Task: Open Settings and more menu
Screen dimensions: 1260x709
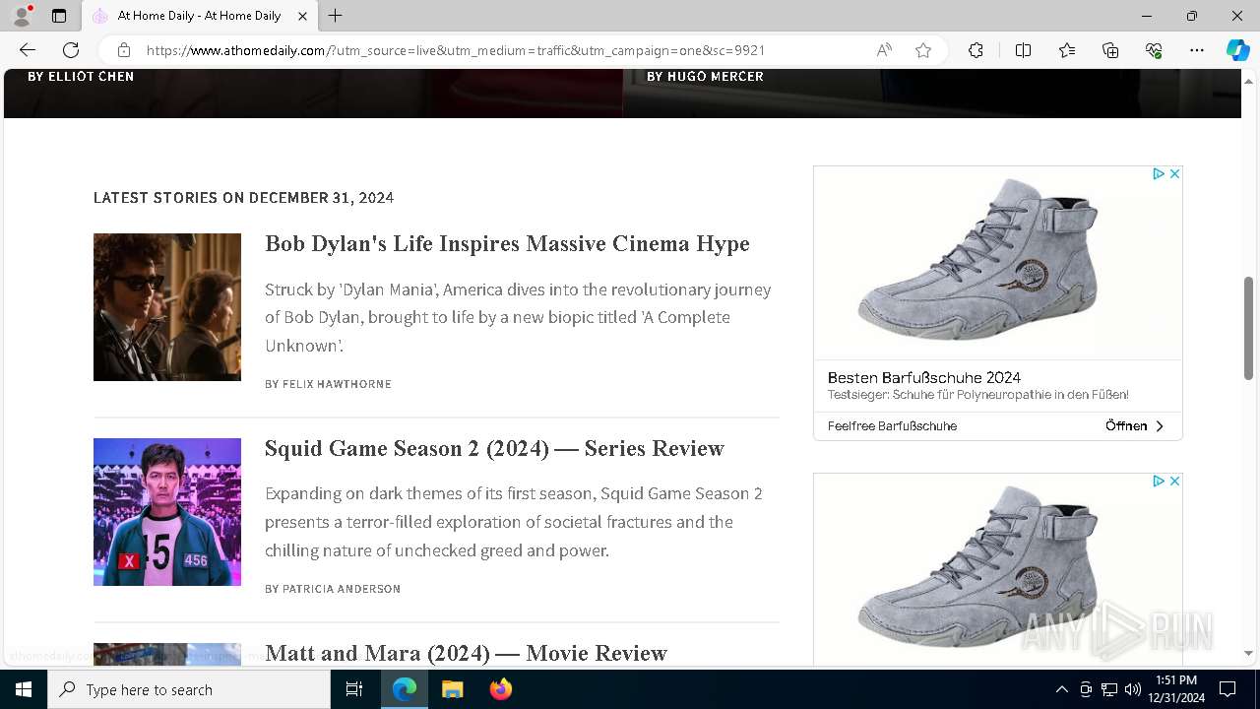Action: (x=1197, y=50)
